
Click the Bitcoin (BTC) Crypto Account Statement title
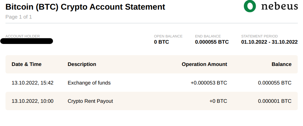coord(85,7)
